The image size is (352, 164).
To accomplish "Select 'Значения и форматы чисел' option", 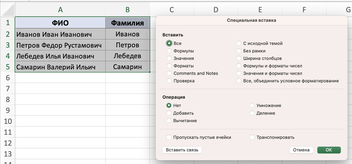I will 239,73.
